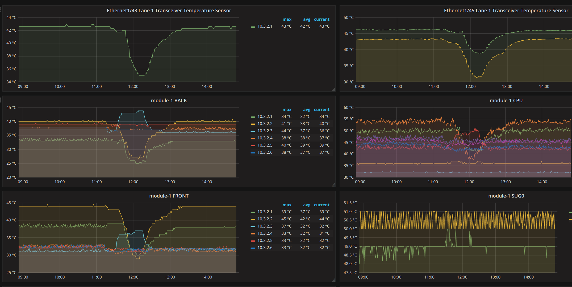Viewport: 572px width, 287px height.
Task: Sort module-1 BACK legend by max column
Action: [287, 110]
